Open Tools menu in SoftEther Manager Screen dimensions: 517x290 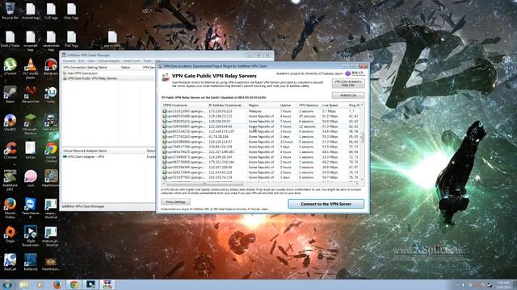coord(147,61)
